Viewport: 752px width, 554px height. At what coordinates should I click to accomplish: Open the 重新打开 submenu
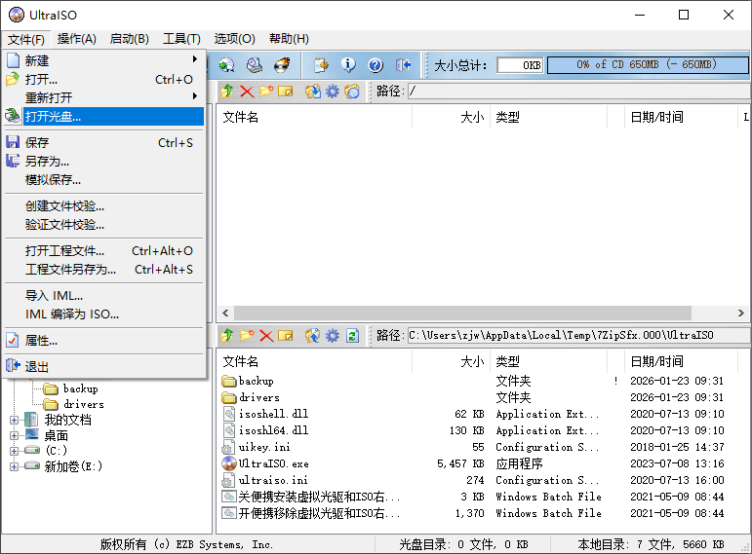pyautogui.click(x=104, y=97)
